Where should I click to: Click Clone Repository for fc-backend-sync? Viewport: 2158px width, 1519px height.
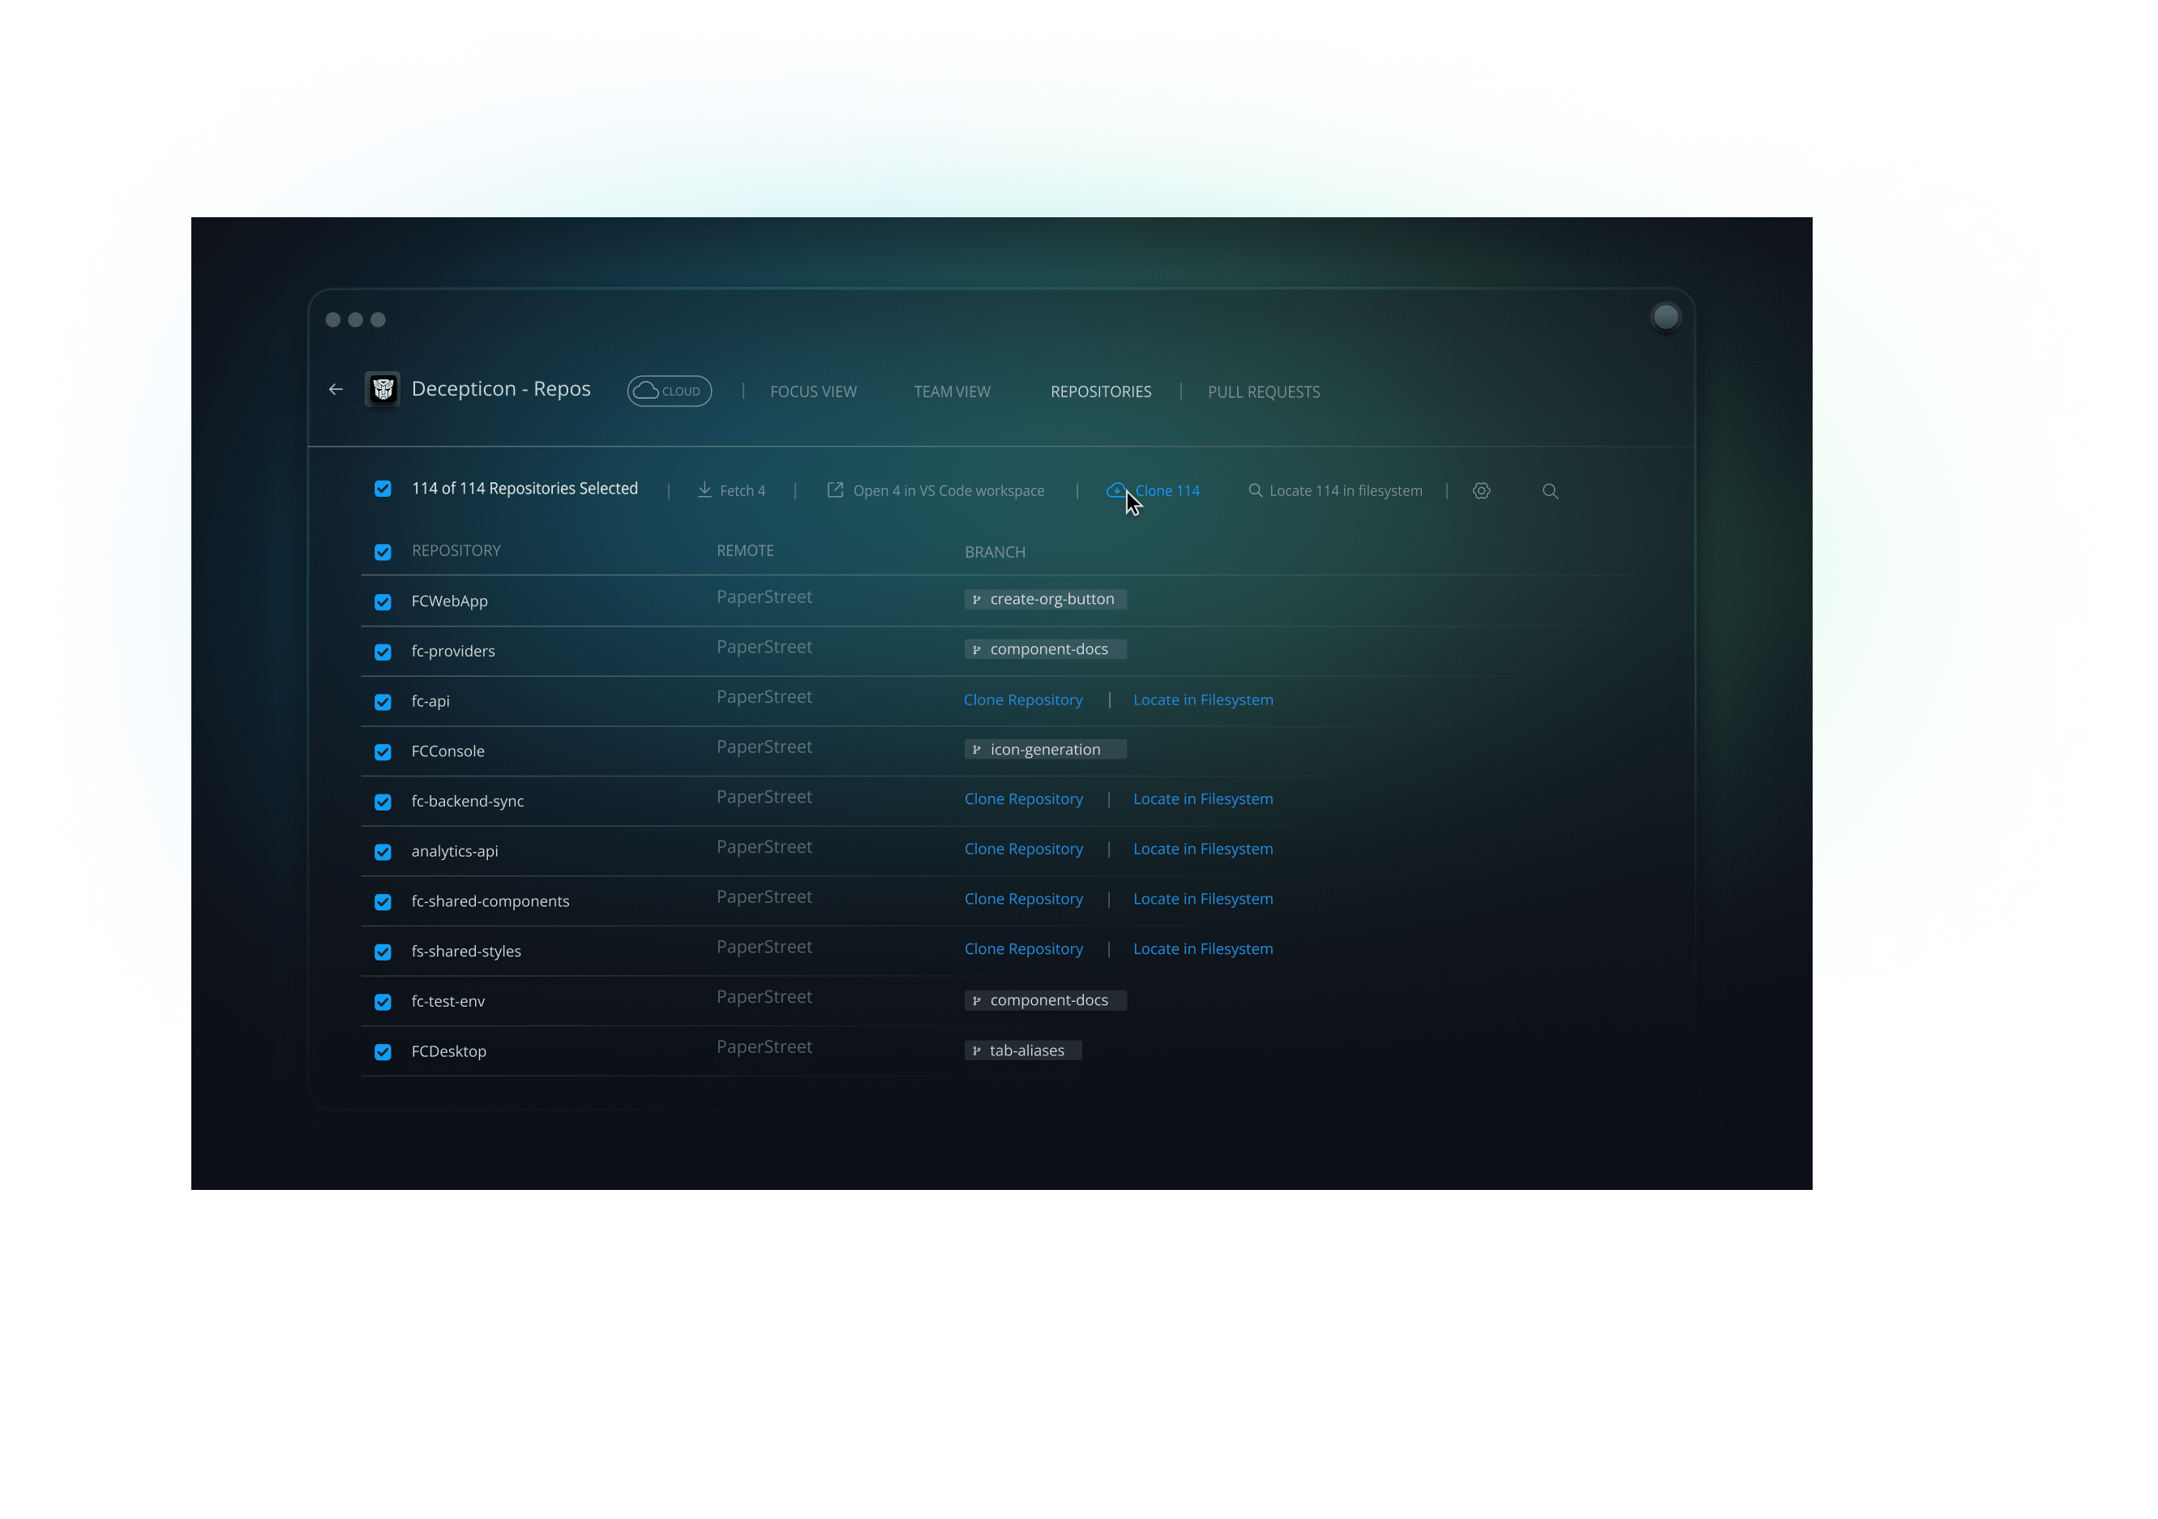click(1024, 798)
